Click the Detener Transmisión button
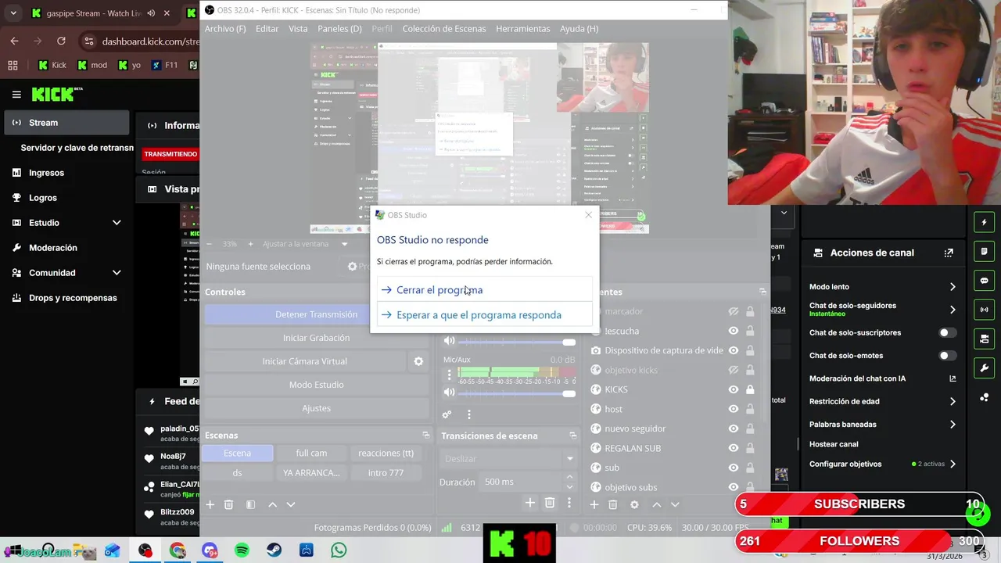Viewport: 1001px width, 563px height. (316, 314)
